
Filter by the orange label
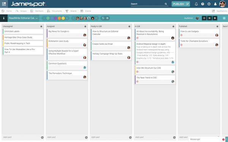click(59, 18)
